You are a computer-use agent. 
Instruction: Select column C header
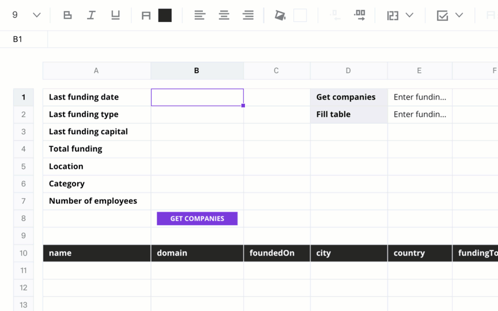(x=277, y=71)
